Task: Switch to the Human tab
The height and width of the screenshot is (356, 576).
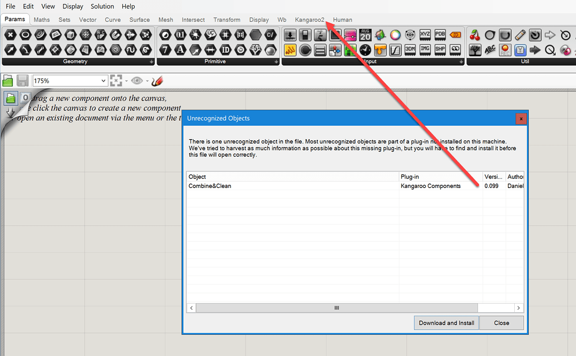Action: coord(342,20)
